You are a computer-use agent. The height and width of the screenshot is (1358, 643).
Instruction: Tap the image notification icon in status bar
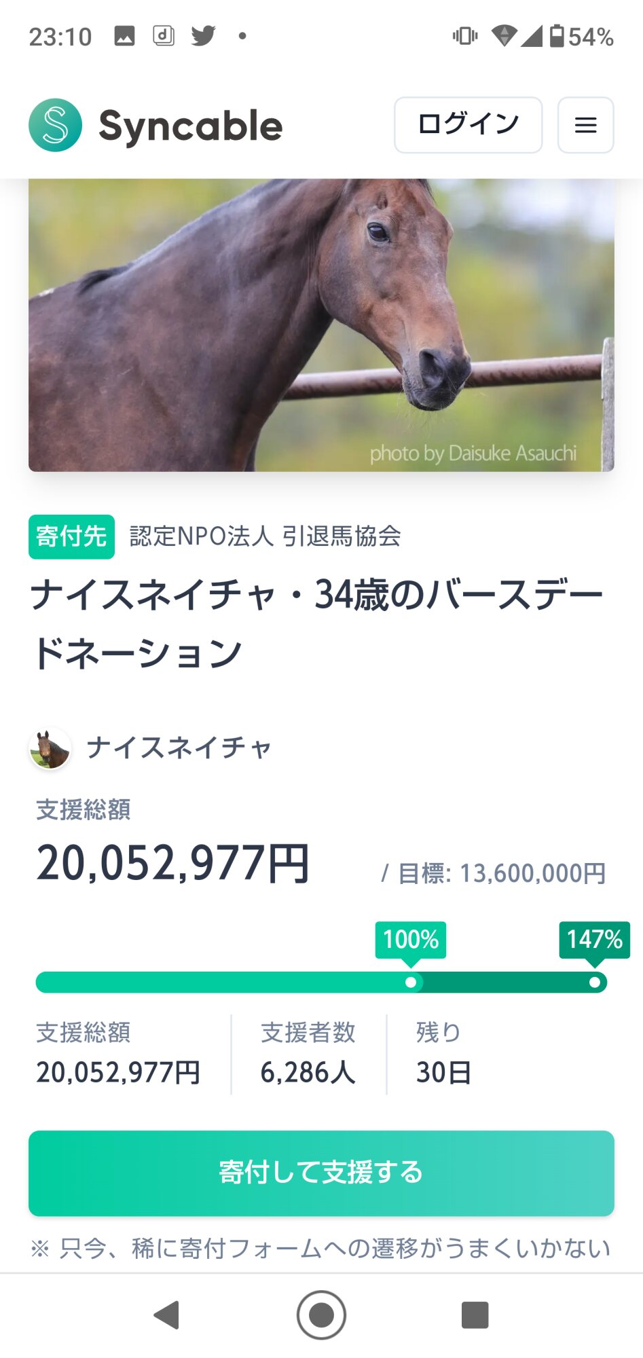pyautogui.click(x=124, y=35)
